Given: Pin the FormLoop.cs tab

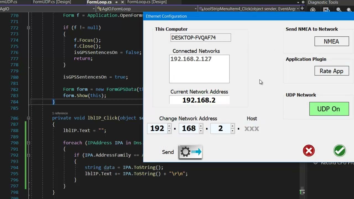Looking at the screenshot, I should [116, 2].
